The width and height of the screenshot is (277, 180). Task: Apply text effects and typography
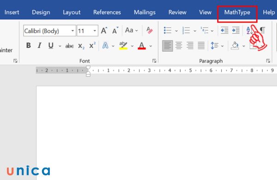tap(105, 46)
